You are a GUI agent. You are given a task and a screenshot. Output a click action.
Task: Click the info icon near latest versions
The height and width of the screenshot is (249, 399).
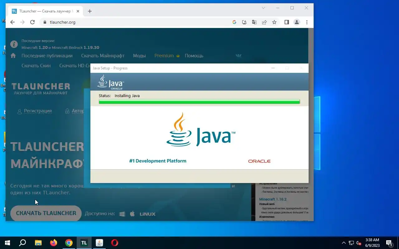(14, 44)
